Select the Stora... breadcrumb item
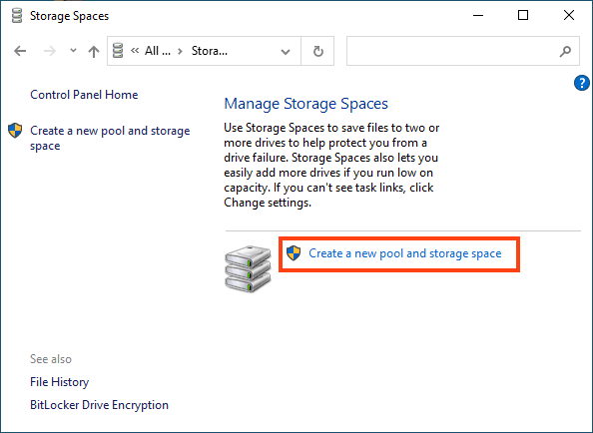 pos(210,51)
